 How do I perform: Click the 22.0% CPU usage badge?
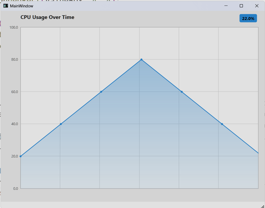point(248,18)
